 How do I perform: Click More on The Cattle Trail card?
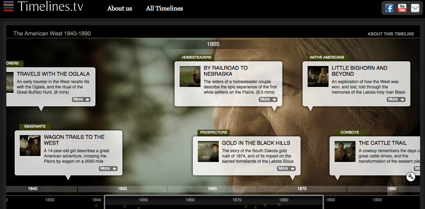click(x=417, y=168)
